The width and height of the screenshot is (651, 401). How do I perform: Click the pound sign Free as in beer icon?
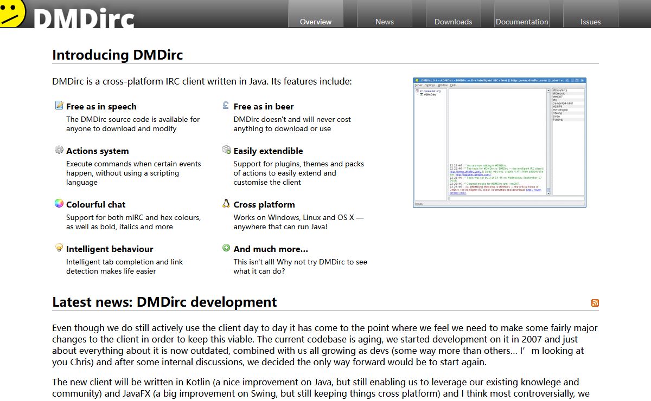[x=226, y=106]
